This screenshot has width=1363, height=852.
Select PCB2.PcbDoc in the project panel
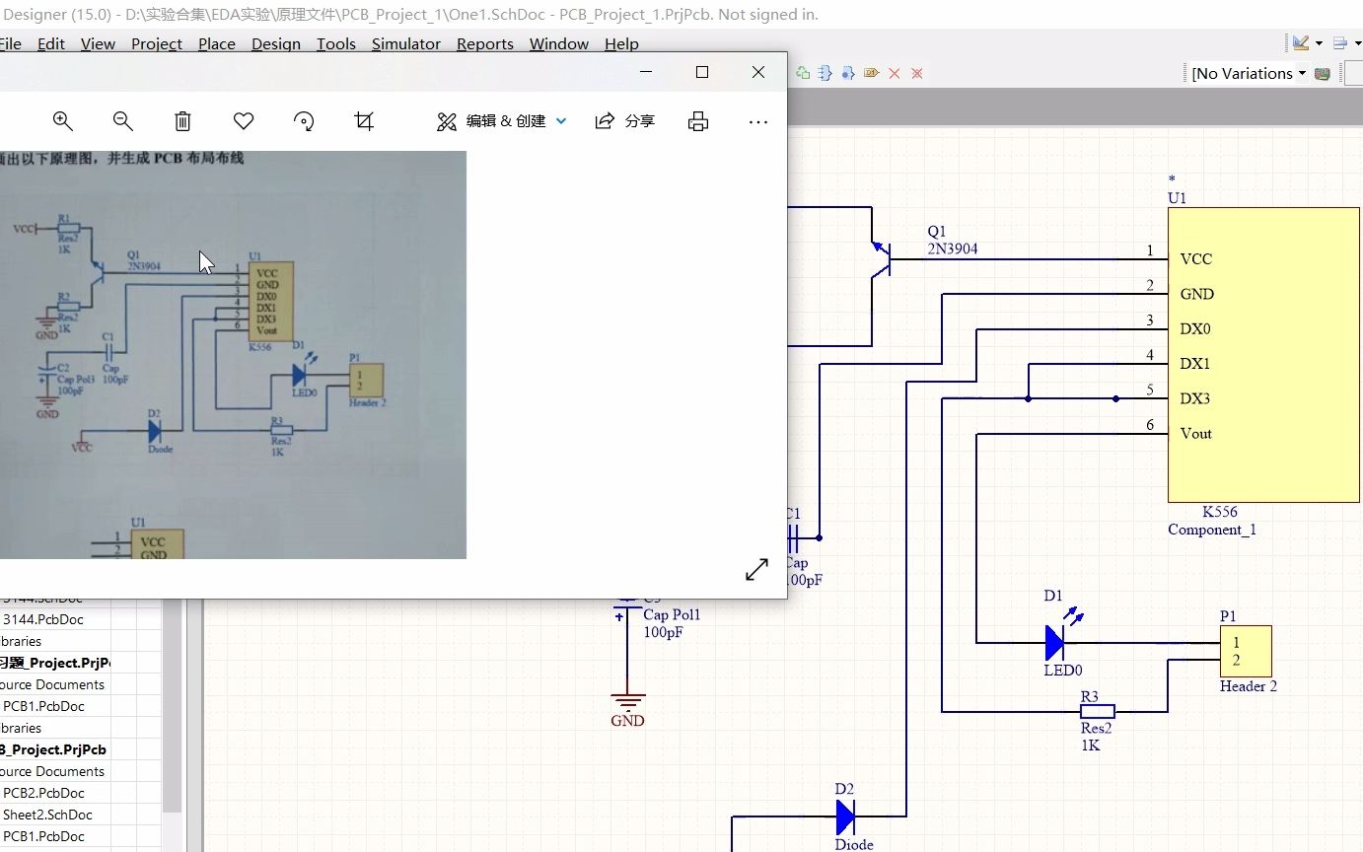click(x=43, y=792)
